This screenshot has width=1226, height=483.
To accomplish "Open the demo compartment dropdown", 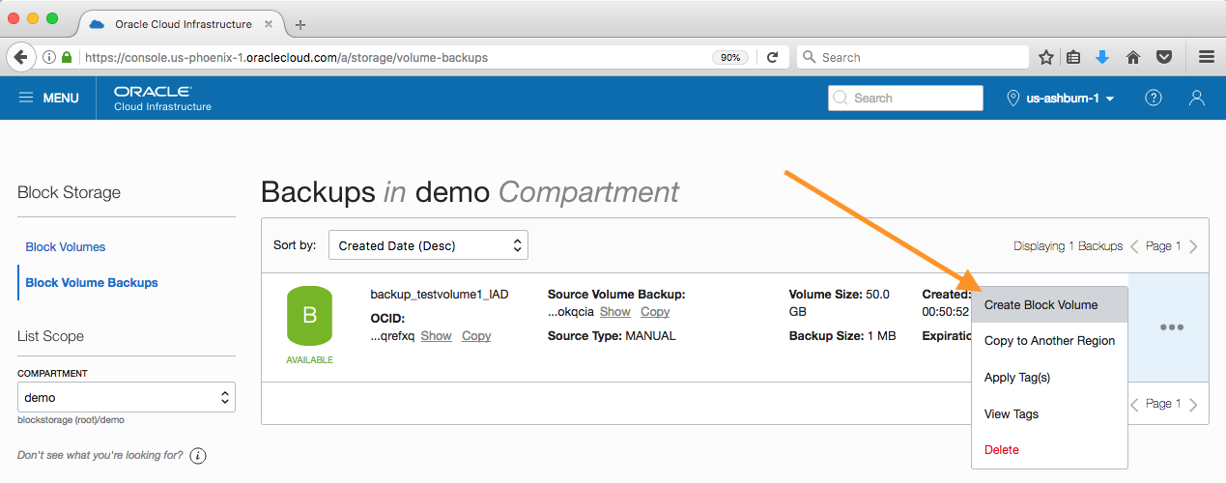I will pos(127,397).
